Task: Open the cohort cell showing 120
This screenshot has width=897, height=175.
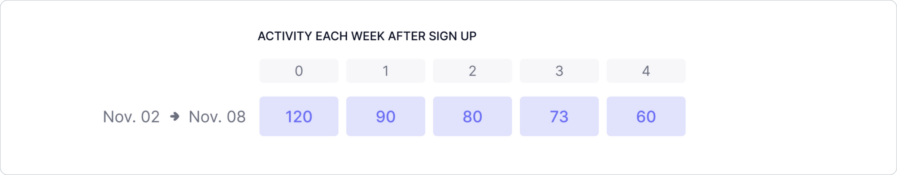Action: coord(299,116)
